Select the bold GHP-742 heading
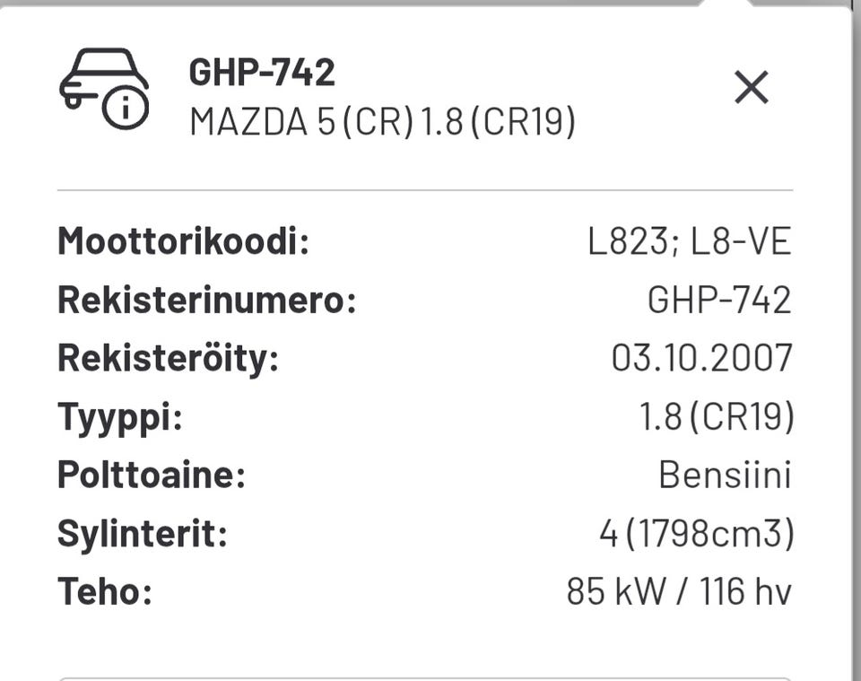861x681 pixels. (262, 72)
